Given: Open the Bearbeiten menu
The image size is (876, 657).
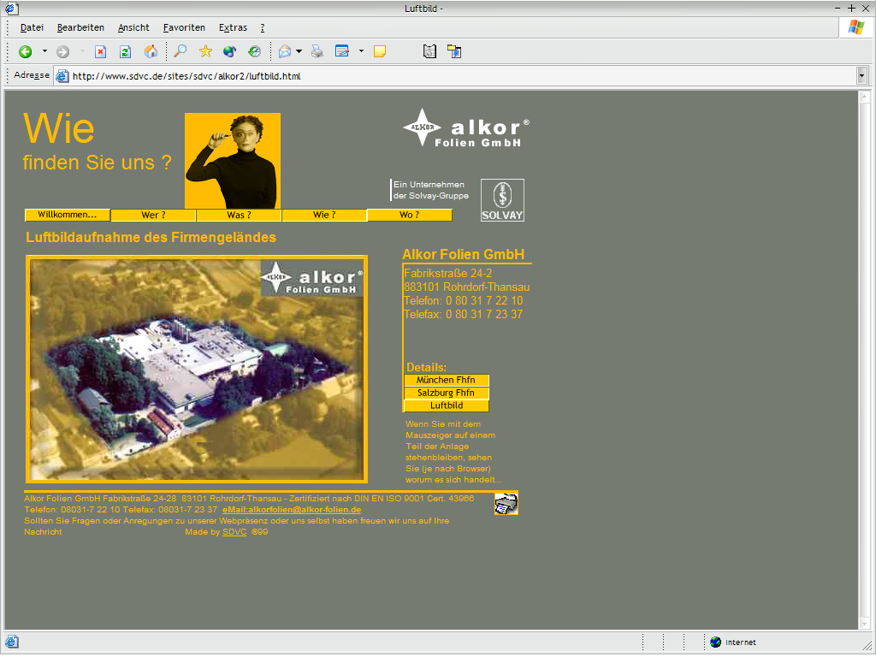Looking at the screenshot, I should (x=80, y=27).
